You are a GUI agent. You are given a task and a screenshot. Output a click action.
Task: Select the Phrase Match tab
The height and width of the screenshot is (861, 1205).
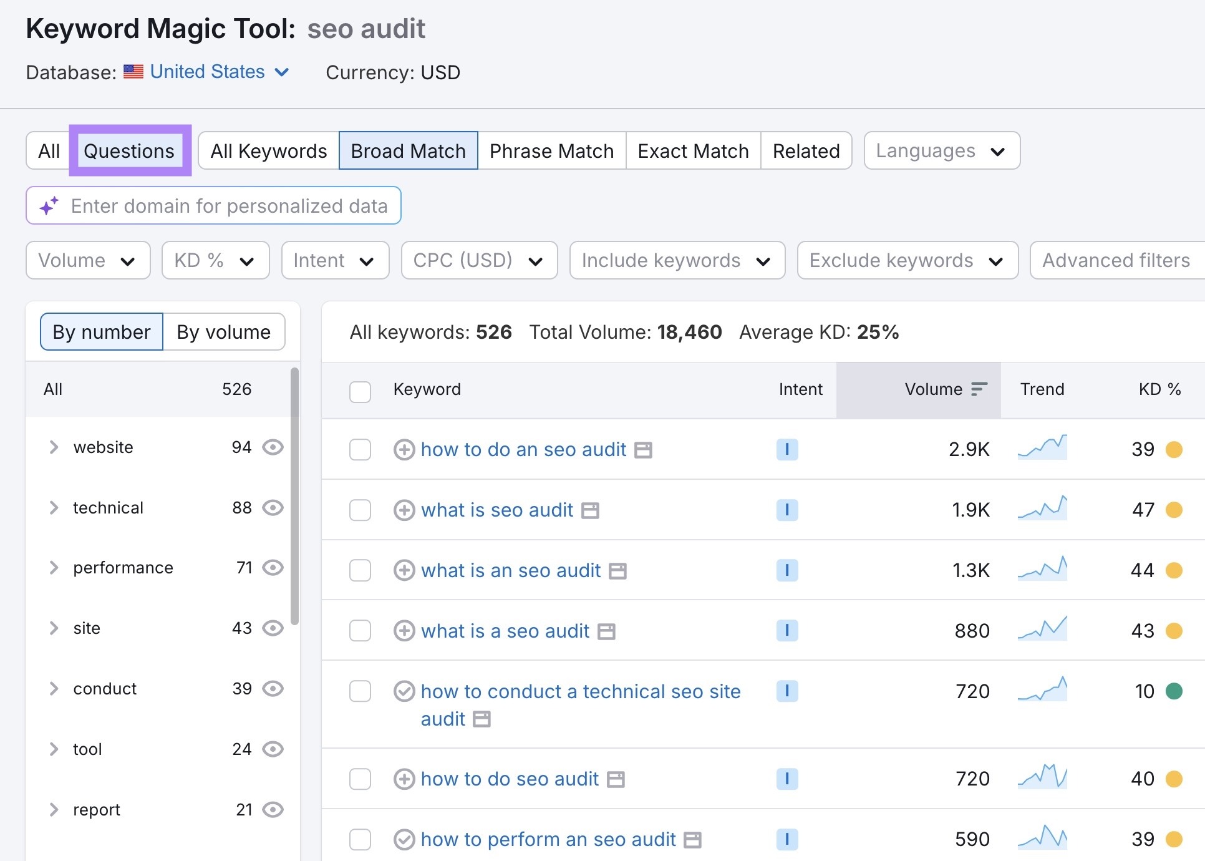(551, 150)
